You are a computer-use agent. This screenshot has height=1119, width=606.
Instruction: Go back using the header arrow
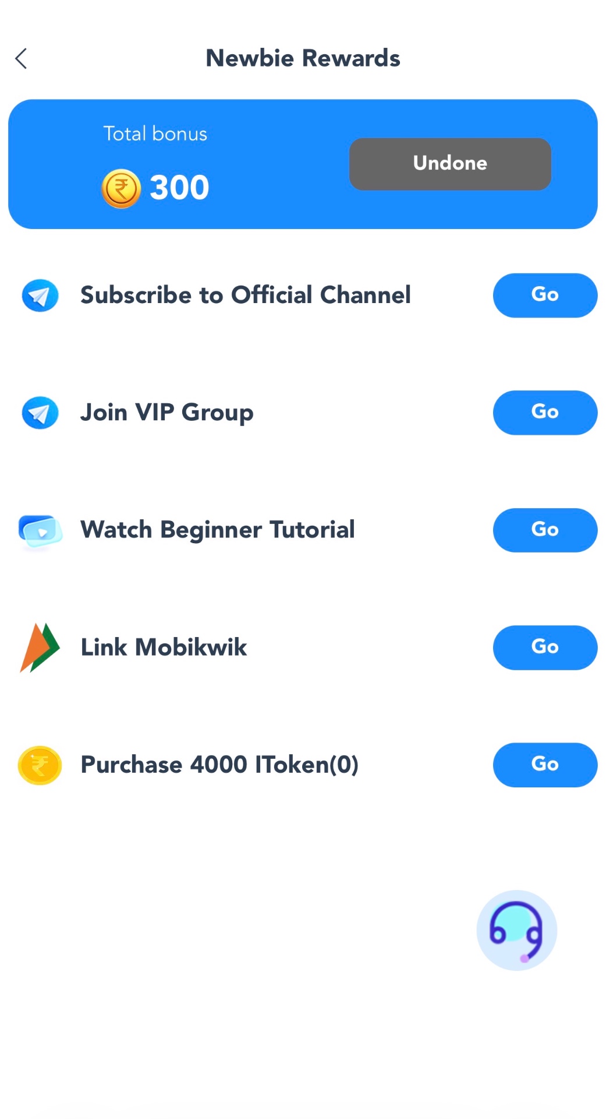[21, 58]
